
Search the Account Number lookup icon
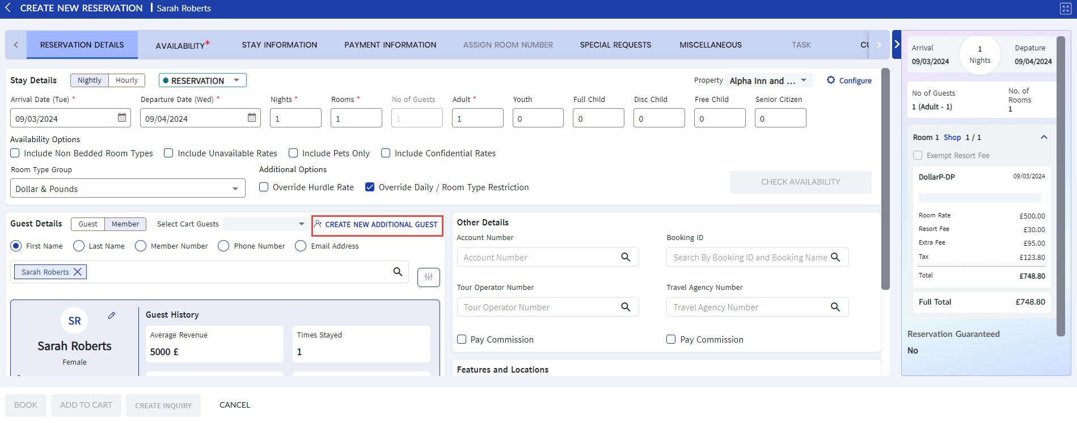click(x=626, y=257)
